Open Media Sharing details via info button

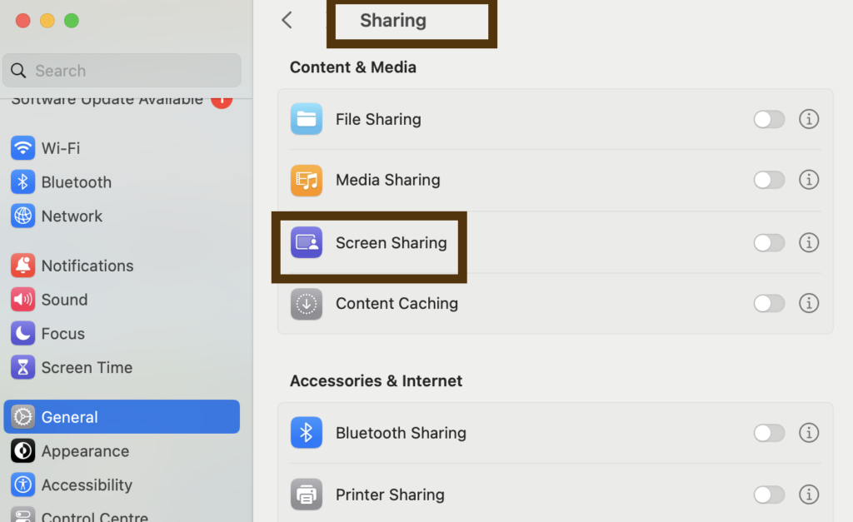809,180
